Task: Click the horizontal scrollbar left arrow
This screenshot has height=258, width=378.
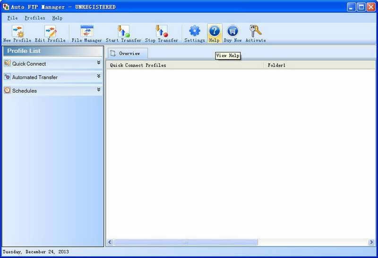Action: (x=110, y=242)
